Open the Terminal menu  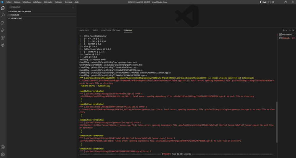[68, 2]
